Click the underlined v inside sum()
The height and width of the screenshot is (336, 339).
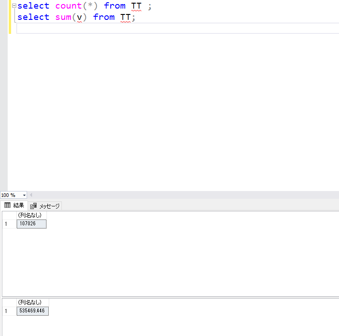point(79,17)
